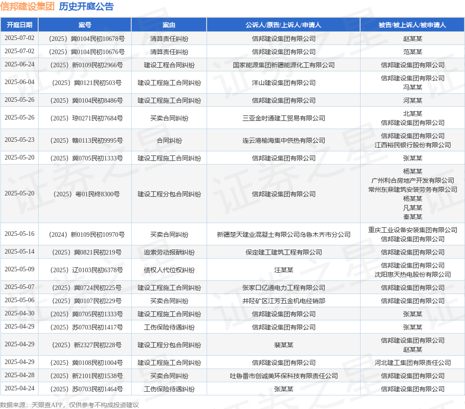Click case number (2025)冀0724民初225号
The height and width of the screenshot is (409, 465).
pos(87,288)
